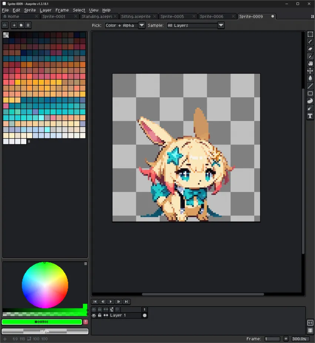Select the Rectangle shape tool
Image resolution: width=315 pixels, height=343 pixels.
310,94
